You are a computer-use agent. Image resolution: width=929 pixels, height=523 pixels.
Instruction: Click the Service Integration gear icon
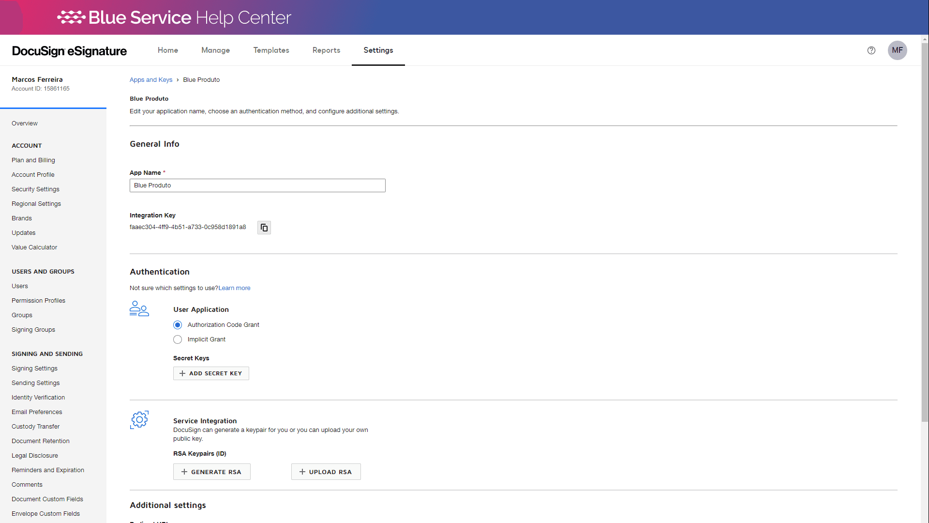click(139, 420)
